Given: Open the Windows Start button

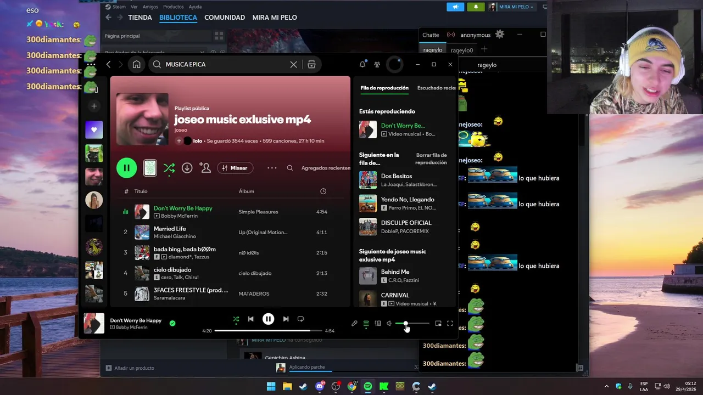Looking at the screenshot, I should pos(271,386).
